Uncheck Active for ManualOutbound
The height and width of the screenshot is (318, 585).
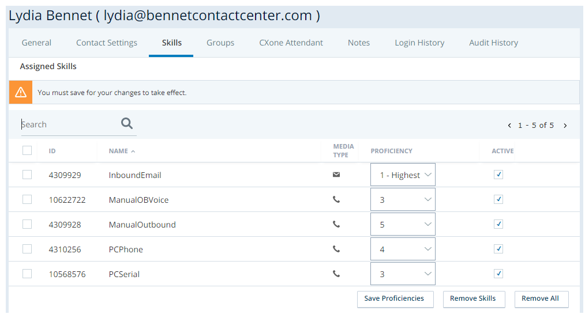[x=498, y=224]
